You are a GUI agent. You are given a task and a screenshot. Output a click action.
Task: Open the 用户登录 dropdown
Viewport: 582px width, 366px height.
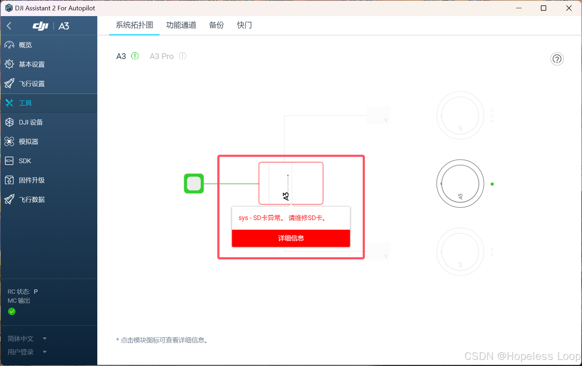(27, 352)
